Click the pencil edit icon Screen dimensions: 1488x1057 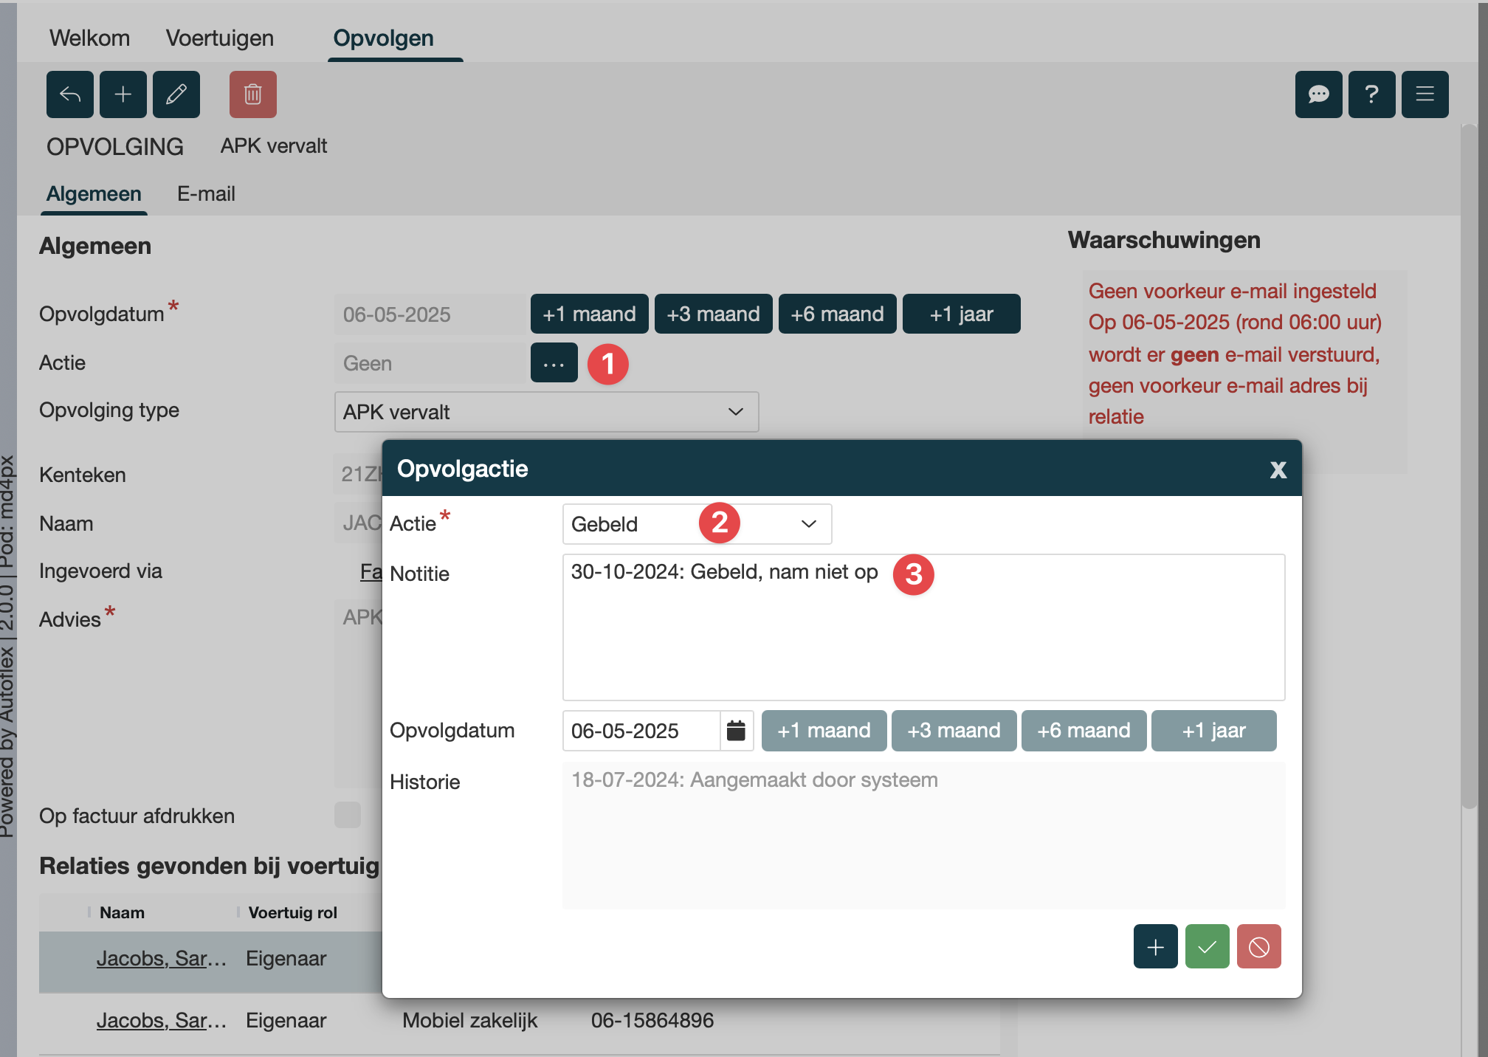176,94
